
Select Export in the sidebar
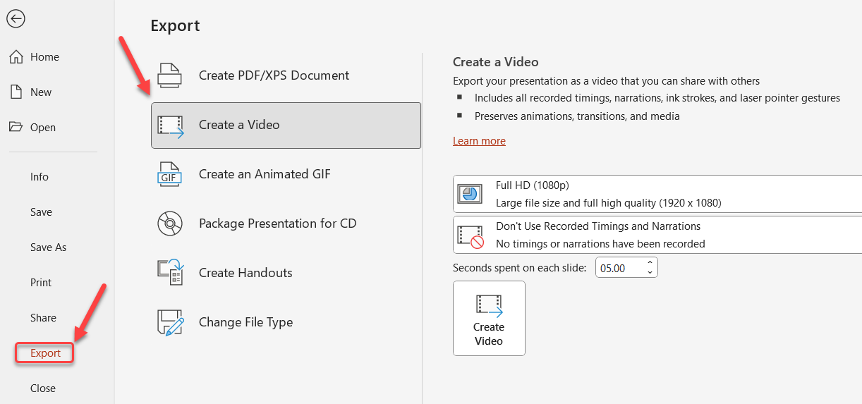(x=45, y=353)
